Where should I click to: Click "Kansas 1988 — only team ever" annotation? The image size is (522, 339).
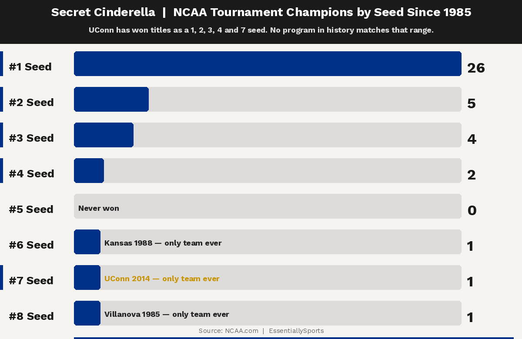click(163, 243)
